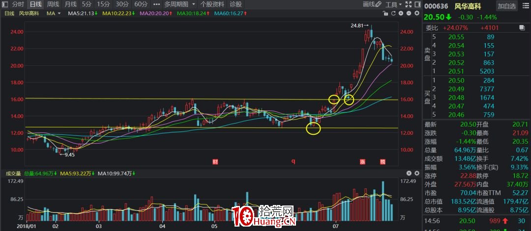Click the 风华高科 name in right panel
Screen dimensions: 531x231
click(468, 6)
